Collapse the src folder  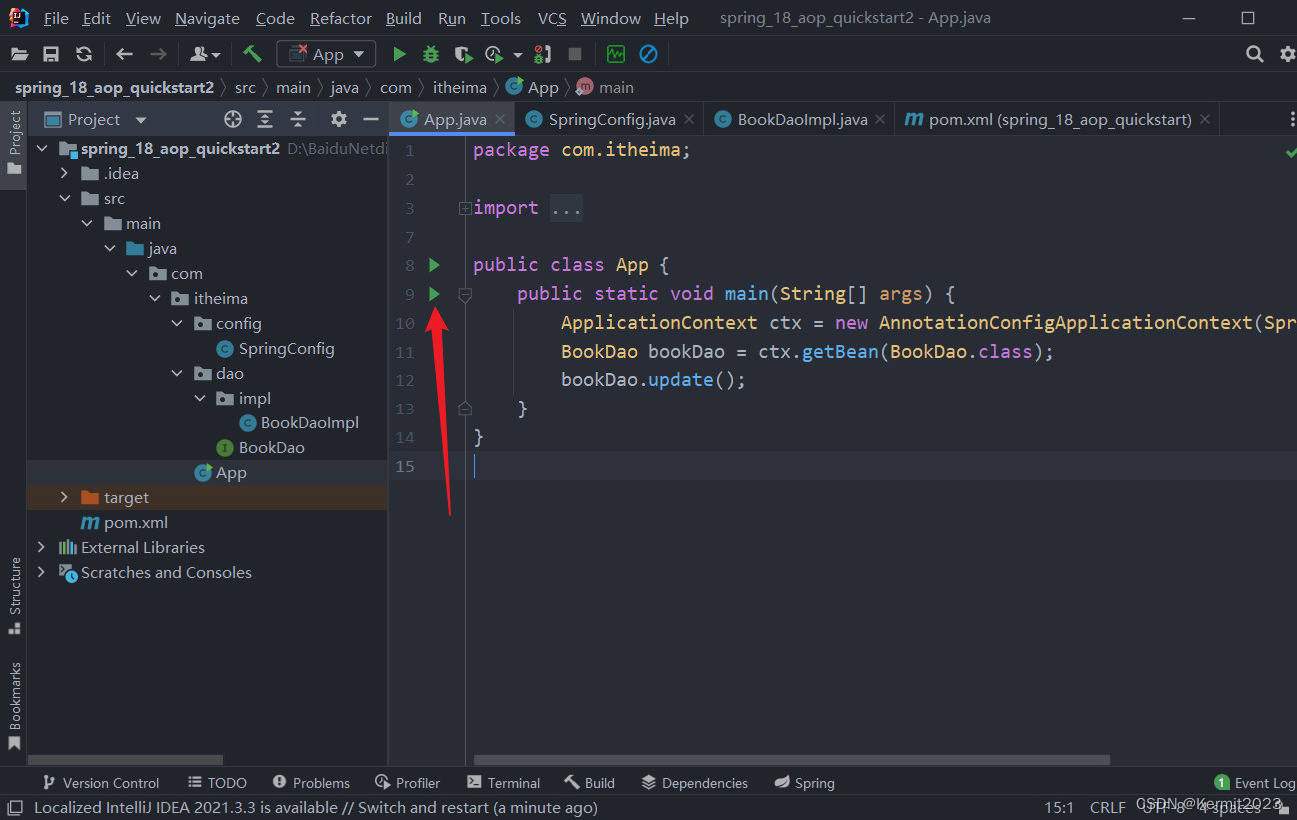tap(65, 198)
